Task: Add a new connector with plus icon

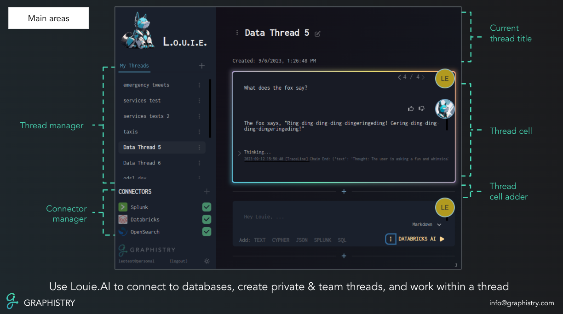Action: (x=207, y=191)
